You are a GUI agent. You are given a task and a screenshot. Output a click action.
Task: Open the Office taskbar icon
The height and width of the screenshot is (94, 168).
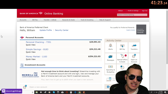pyautogui.click(x=67, y=92)
